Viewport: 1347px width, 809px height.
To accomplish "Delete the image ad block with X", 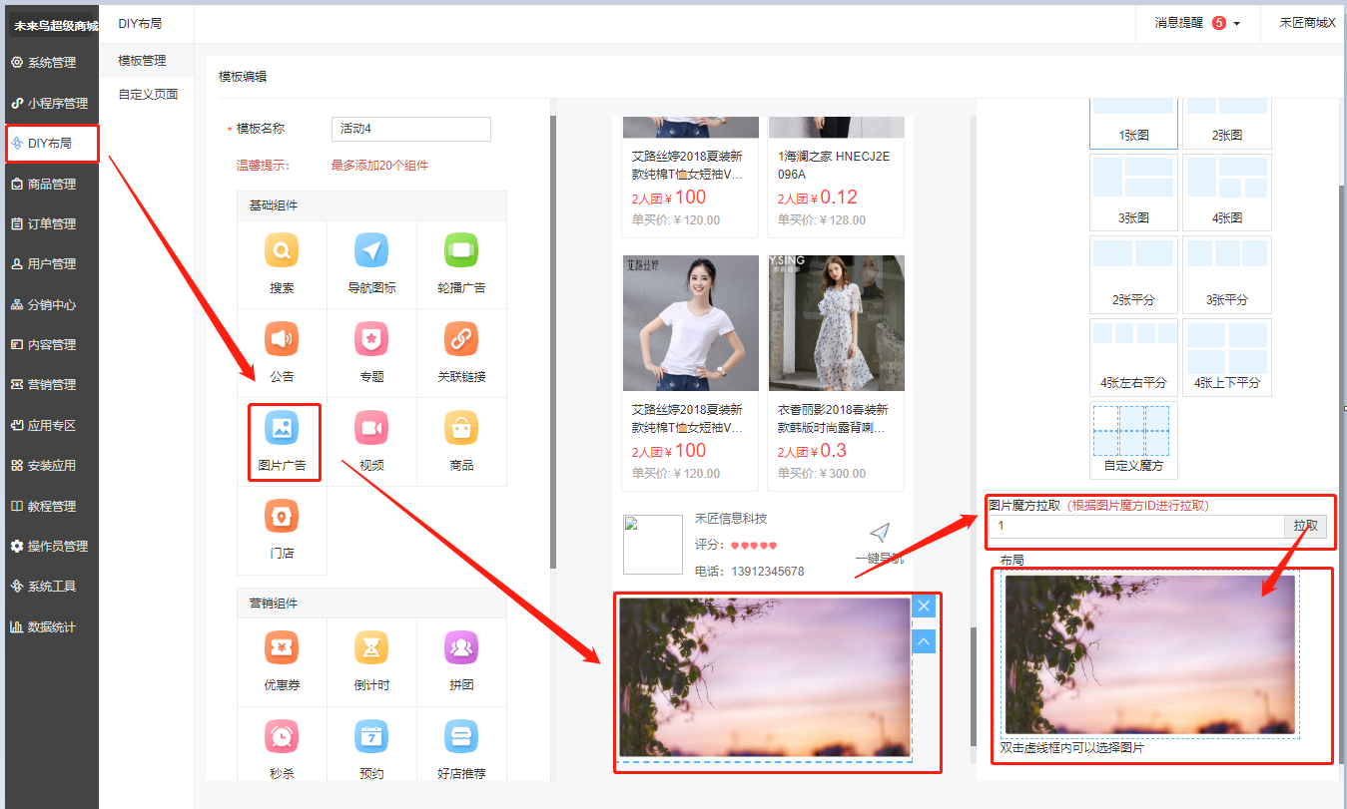I will [924, 606].
